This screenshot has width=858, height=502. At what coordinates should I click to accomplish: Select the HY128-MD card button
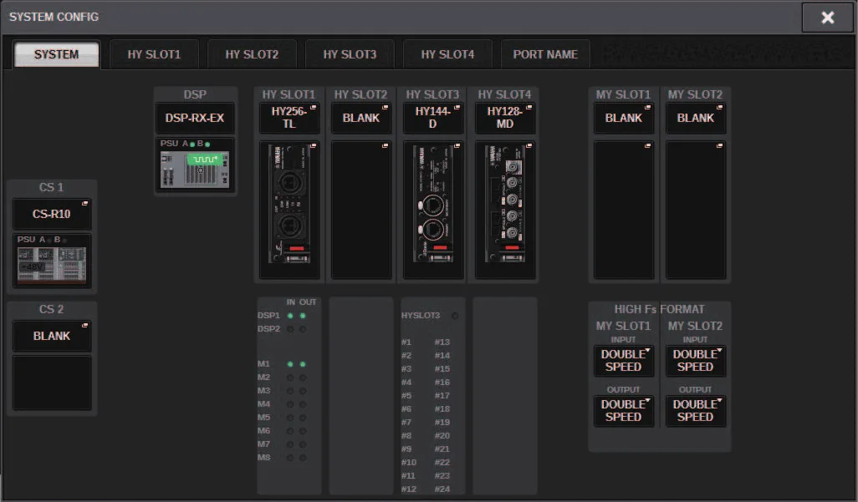click(505, 118)
